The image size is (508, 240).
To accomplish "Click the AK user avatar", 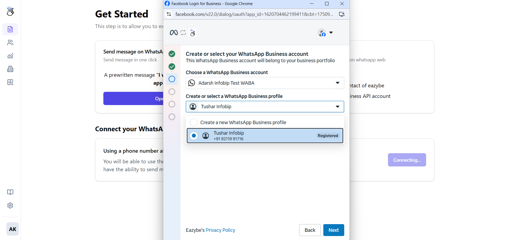I will click(12, 229).
